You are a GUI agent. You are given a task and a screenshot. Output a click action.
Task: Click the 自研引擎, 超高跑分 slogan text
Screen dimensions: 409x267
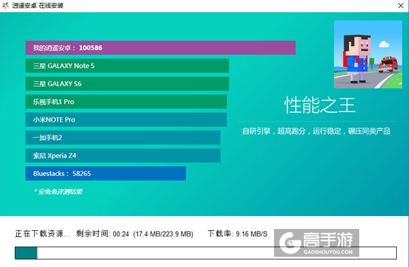pyautogui.click(x=316, y=131)
